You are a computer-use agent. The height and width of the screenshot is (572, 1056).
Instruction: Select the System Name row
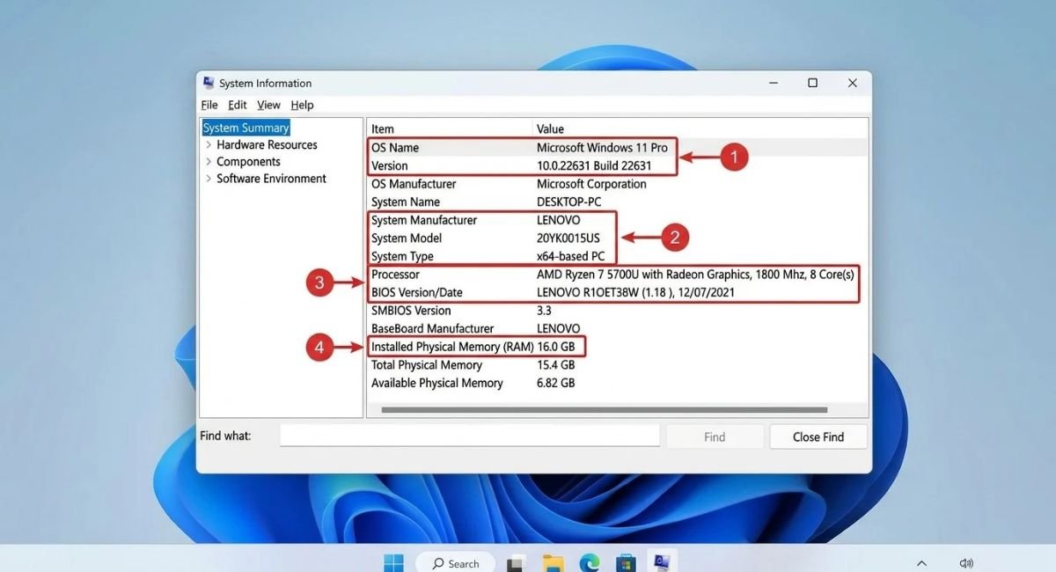click(x=618, y=202)
